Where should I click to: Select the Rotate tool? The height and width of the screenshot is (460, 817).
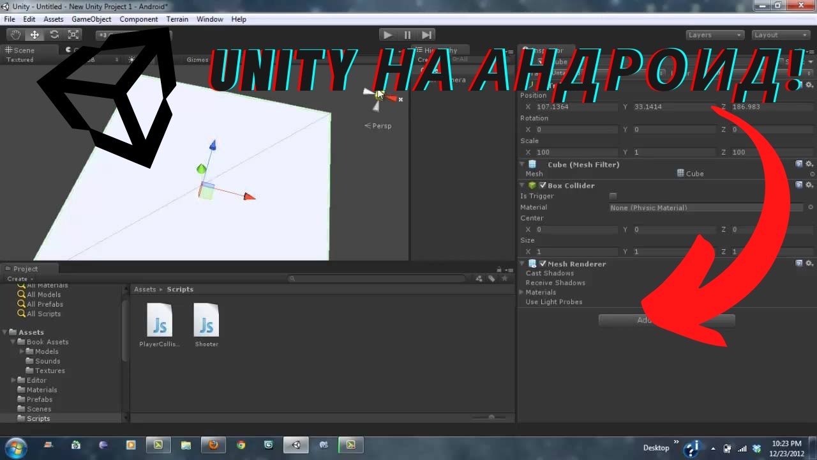click(54, 34)
